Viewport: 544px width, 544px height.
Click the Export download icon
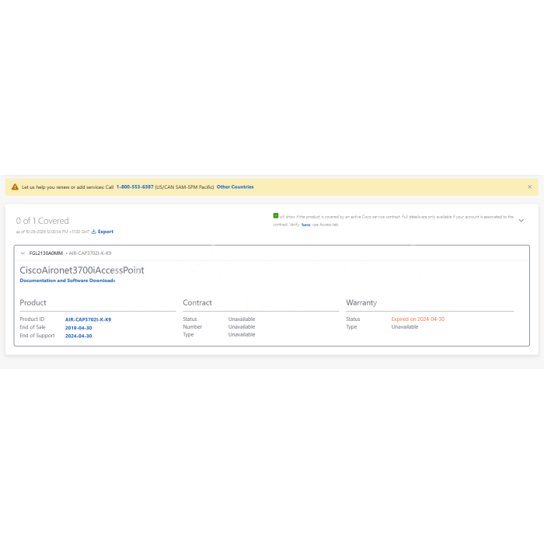pos(94,232)
